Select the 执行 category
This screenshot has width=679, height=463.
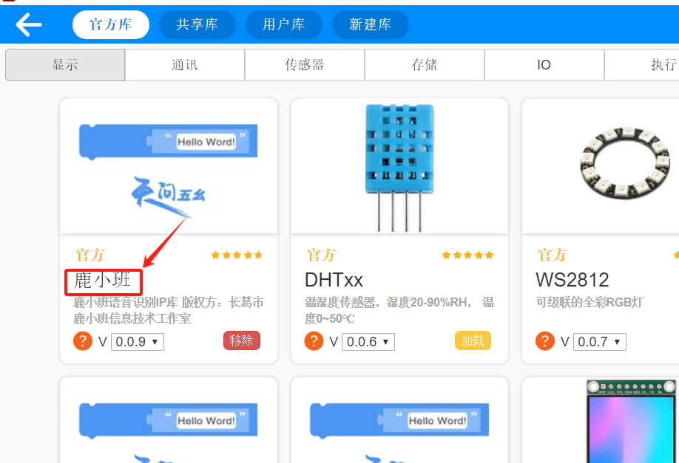point(642,65)
